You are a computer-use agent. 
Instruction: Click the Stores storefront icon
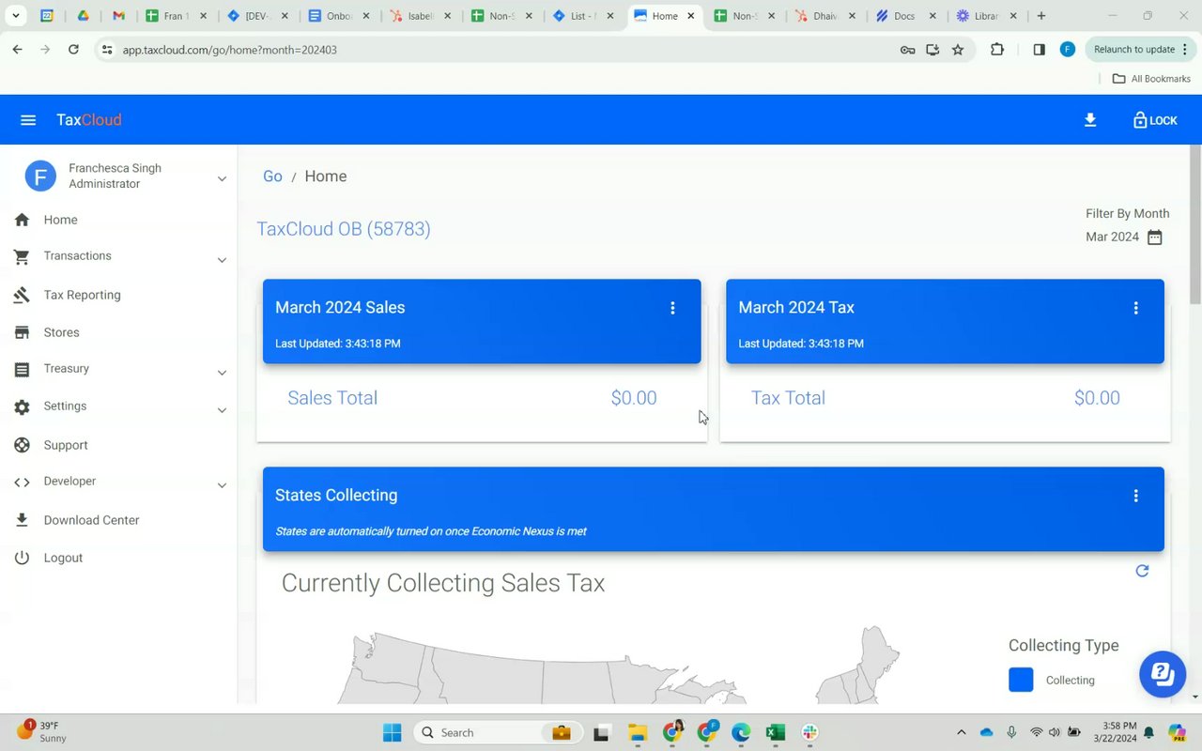pos(23,332)
